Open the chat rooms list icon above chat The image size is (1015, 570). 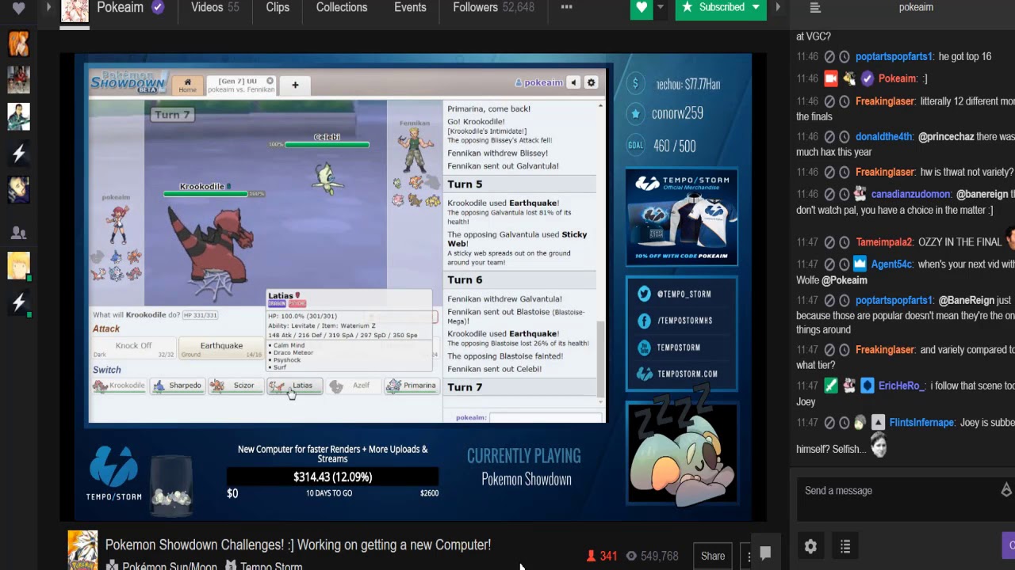point(815,8)
